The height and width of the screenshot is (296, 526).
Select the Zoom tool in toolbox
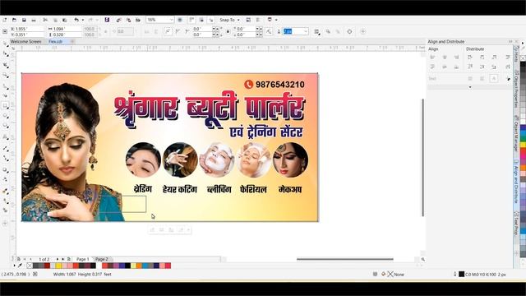(5, 75)
